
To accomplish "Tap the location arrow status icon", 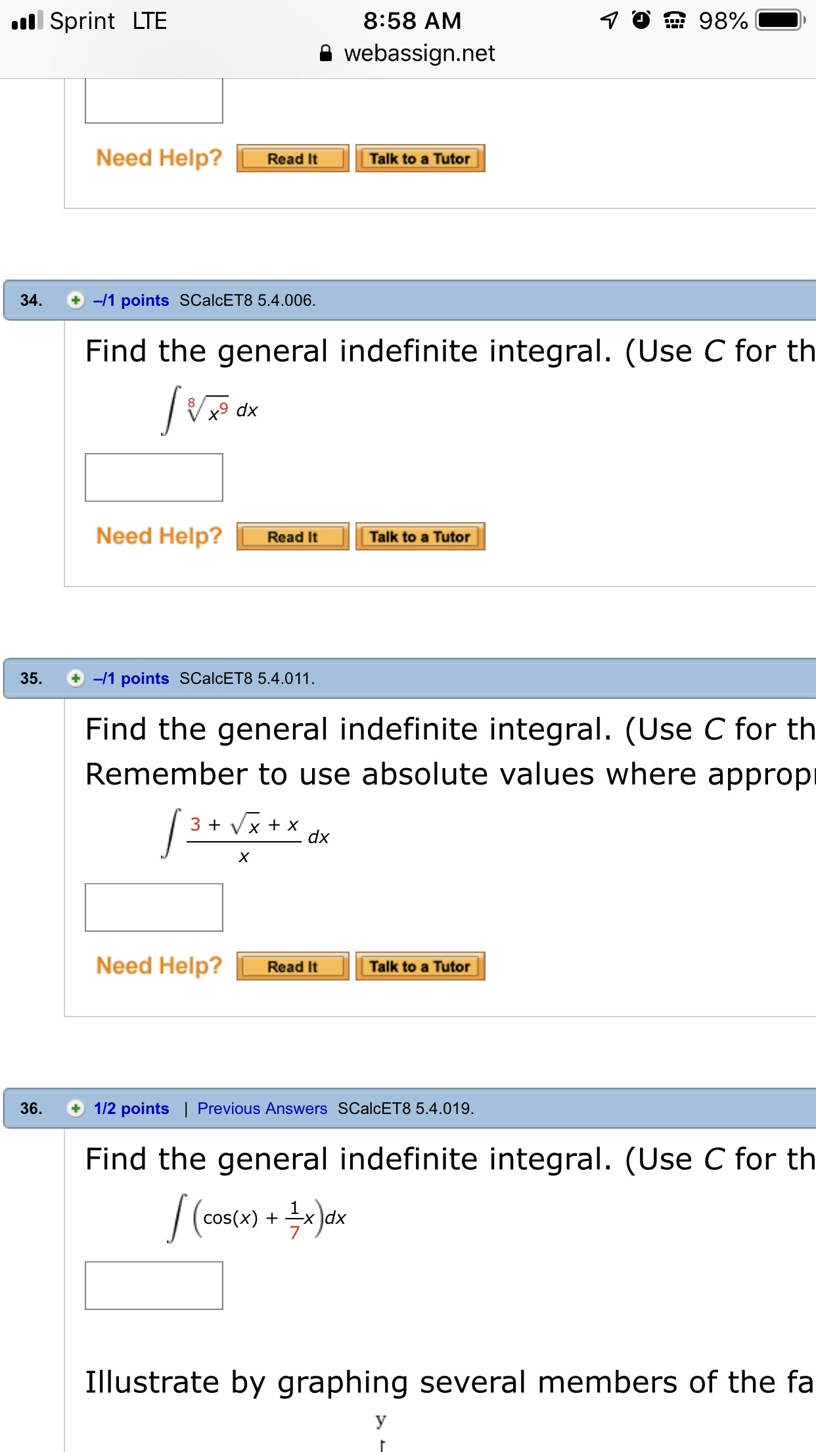I will [x=609, y=20].
